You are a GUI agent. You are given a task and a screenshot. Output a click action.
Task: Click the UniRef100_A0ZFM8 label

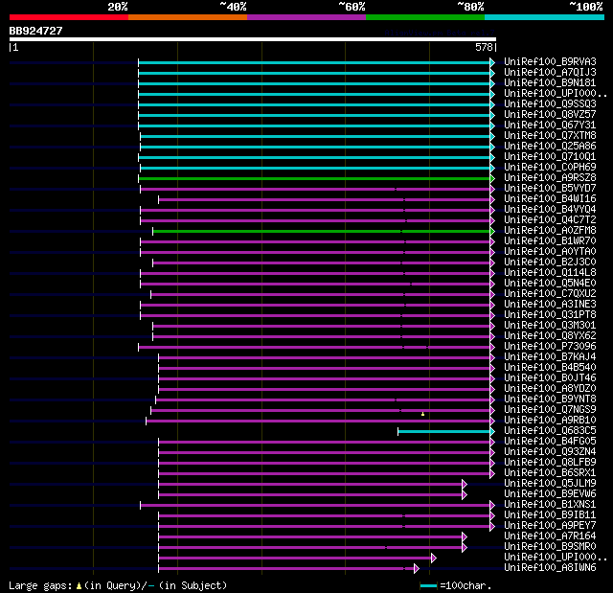pyautogui.click(x=550, y=231)
